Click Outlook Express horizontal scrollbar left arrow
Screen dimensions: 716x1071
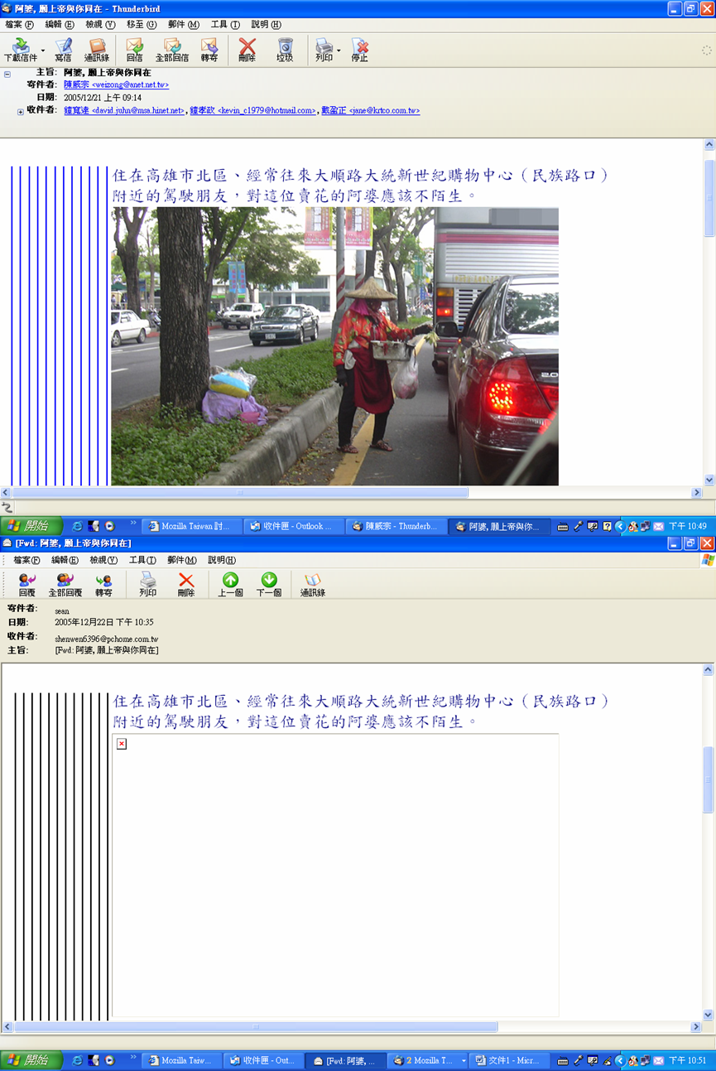coord(7,1026)
